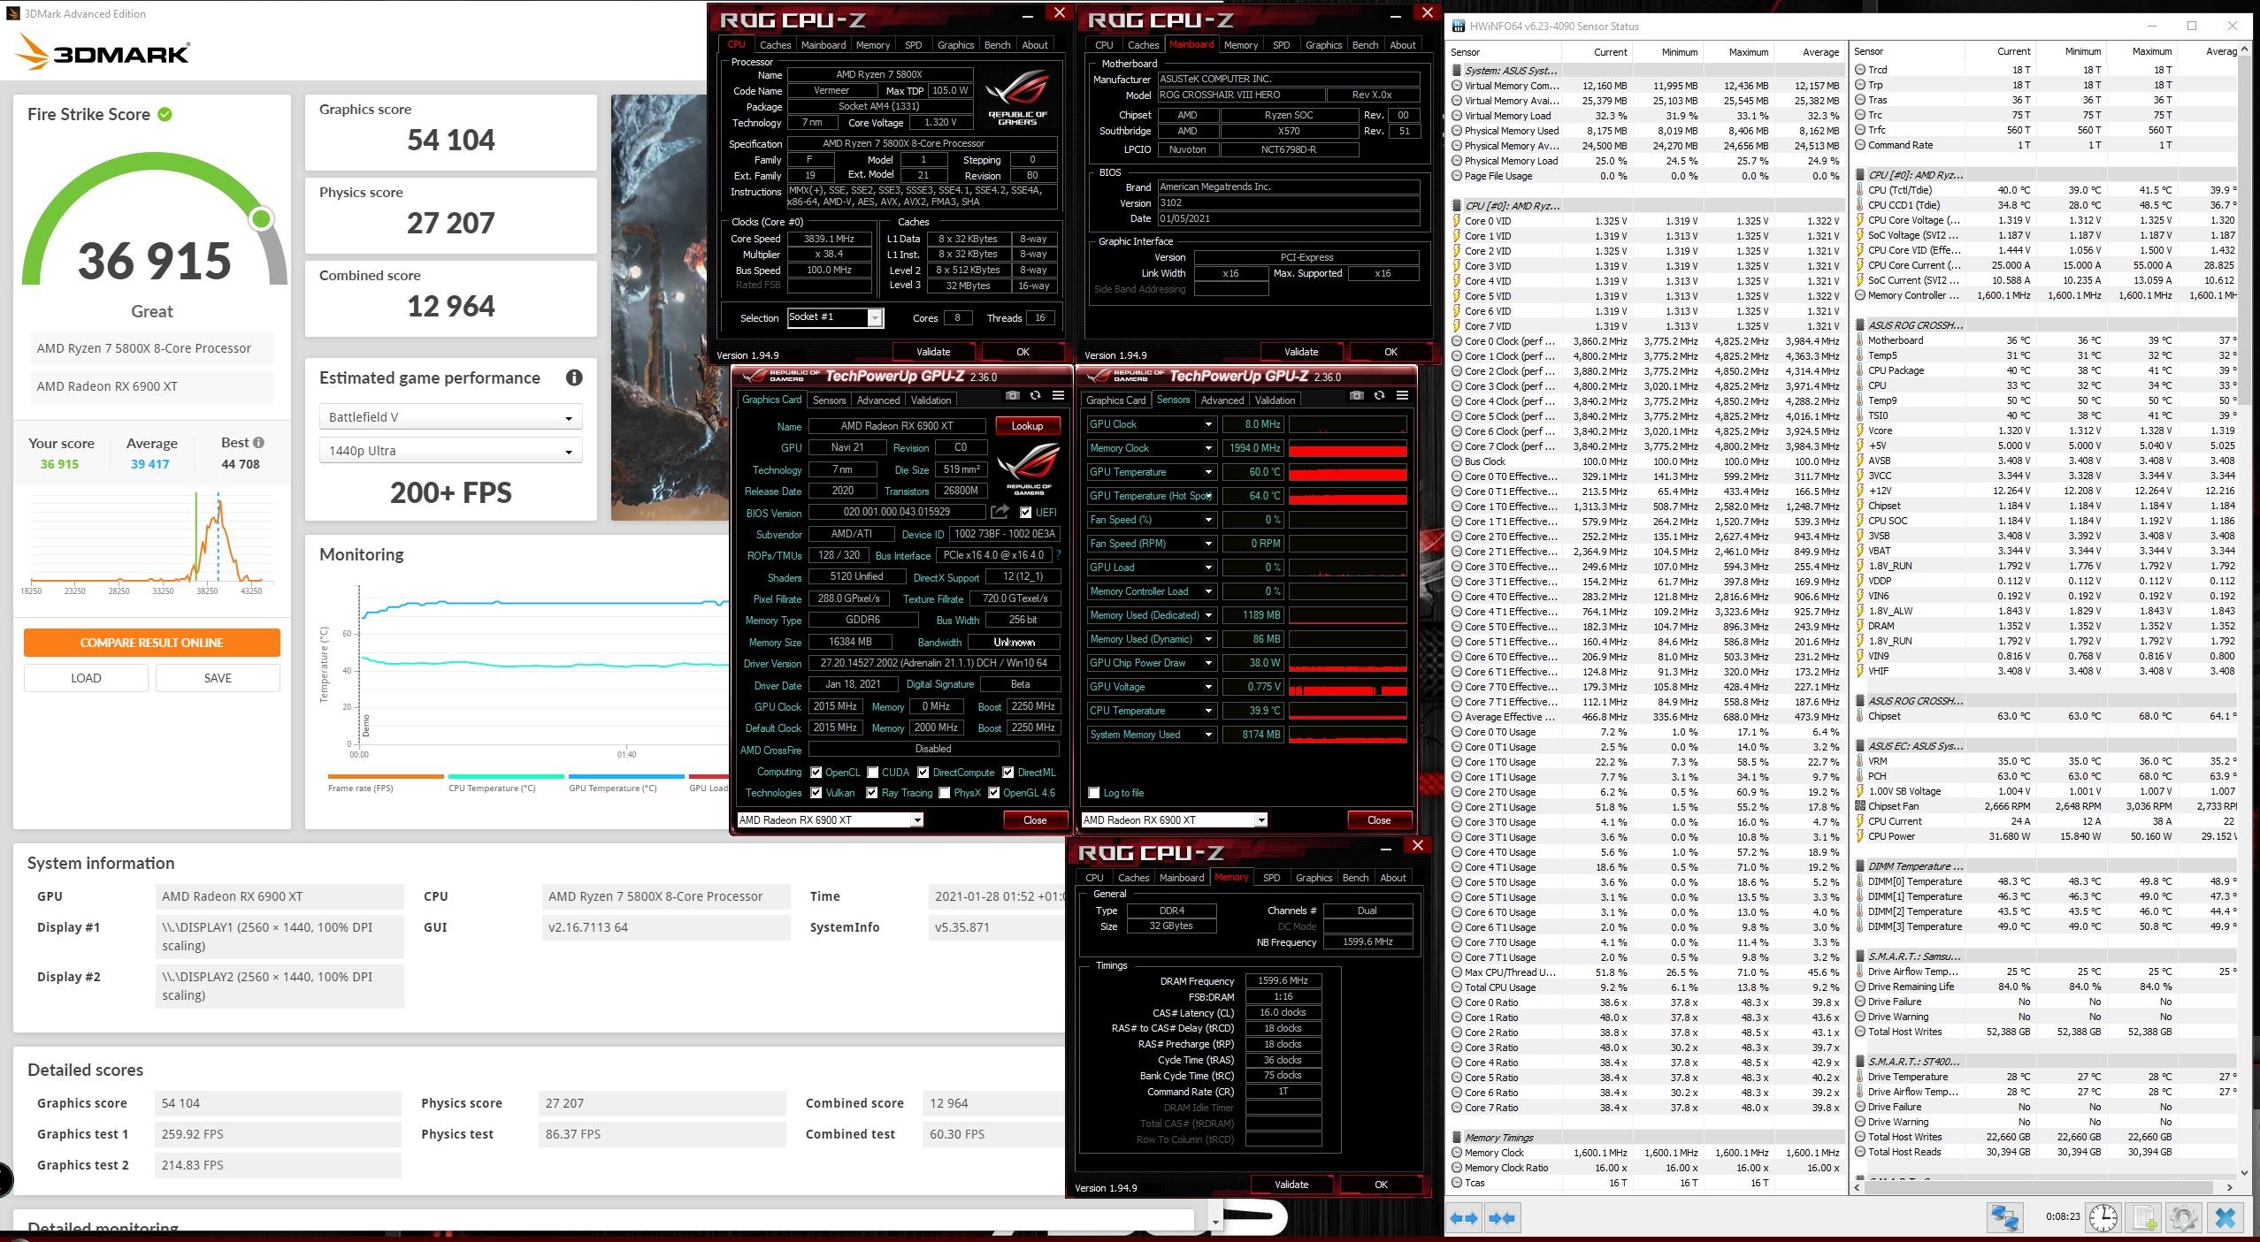Click ROG logo in CPU-Z CPU window

point(1018,95)
